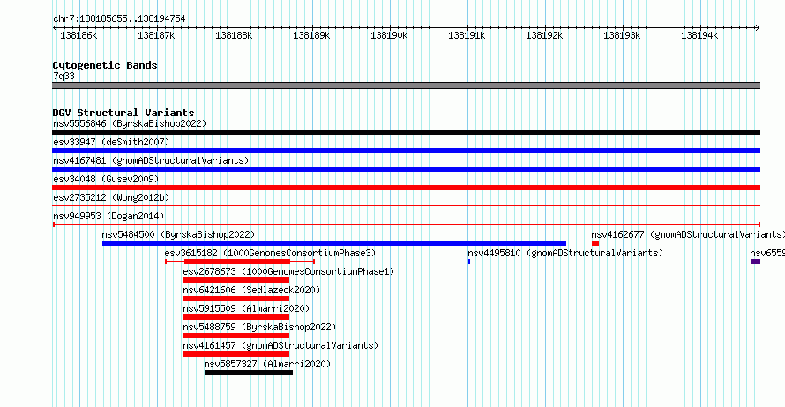Click the esv33947 blue variant bar
This screenshot has height=407, width=785.
406,151
